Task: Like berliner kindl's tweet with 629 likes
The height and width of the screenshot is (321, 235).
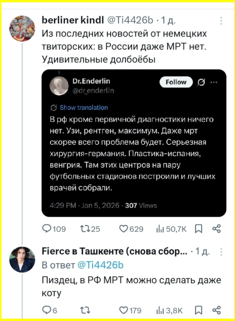Action: pos(124,229)
